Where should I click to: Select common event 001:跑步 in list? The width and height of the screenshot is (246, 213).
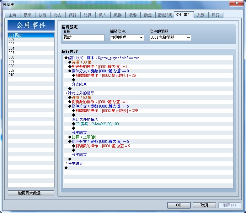click(31, 35)
